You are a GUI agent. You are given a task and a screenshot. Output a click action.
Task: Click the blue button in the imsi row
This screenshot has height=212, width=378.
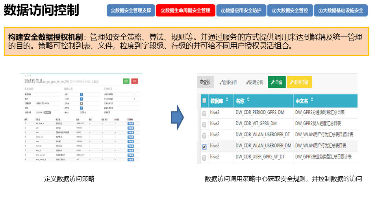tap(130, 133)
